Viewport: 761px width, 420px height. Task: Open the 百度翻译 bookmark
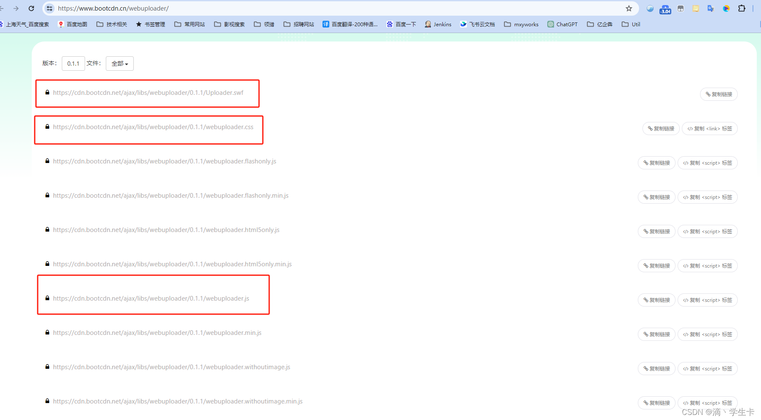point(350,25)
